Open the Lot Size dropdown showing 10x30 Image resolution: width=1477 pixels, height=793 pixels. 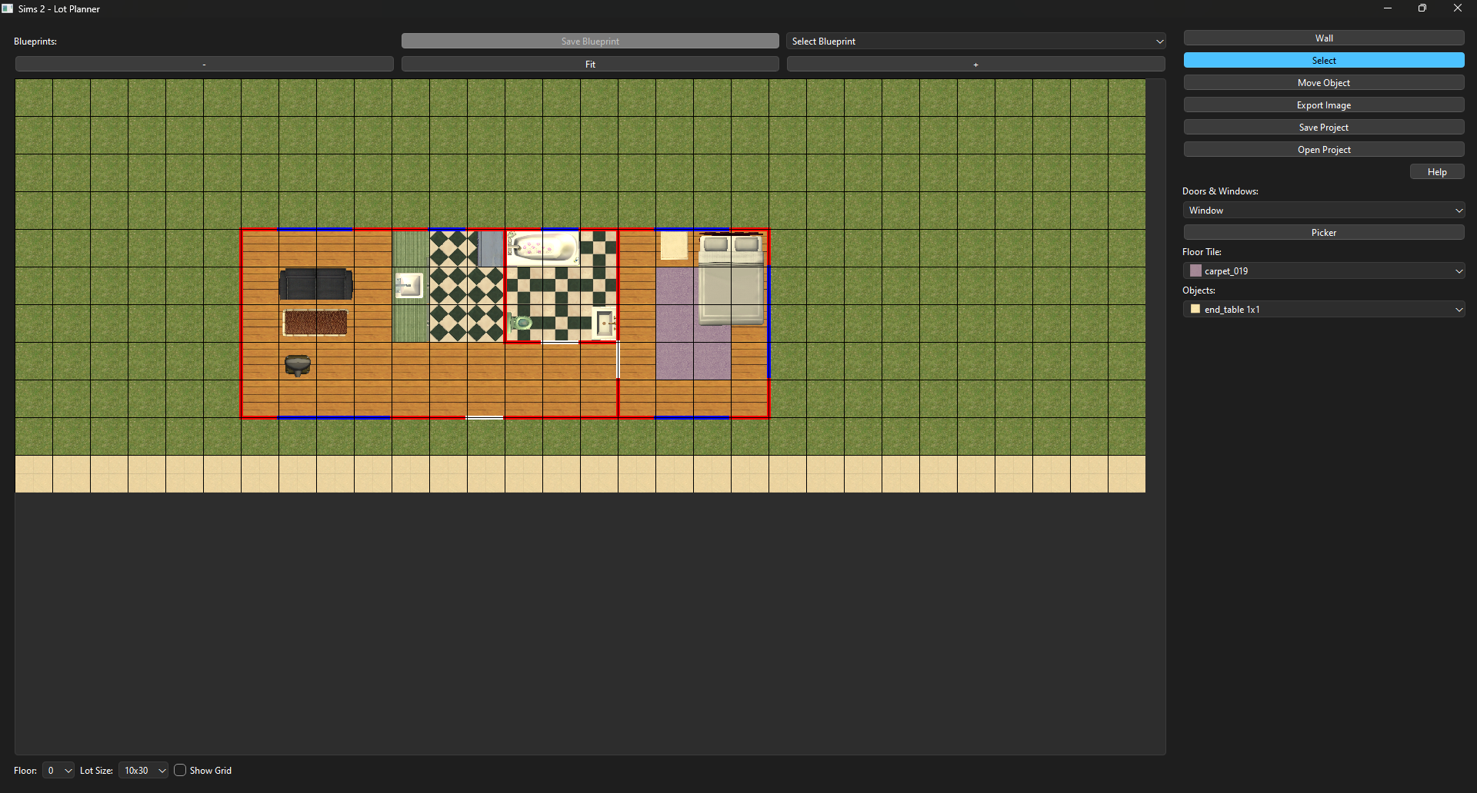143,770
